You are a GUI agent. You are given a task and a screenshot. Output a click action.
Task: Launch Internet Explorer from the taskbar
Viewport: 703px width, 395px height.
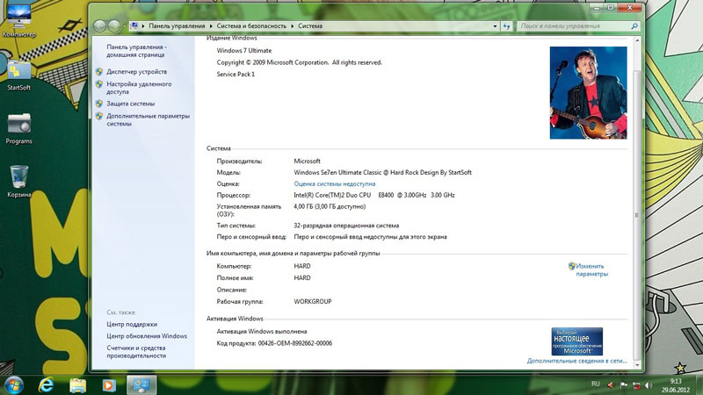[x=46, y=384]
